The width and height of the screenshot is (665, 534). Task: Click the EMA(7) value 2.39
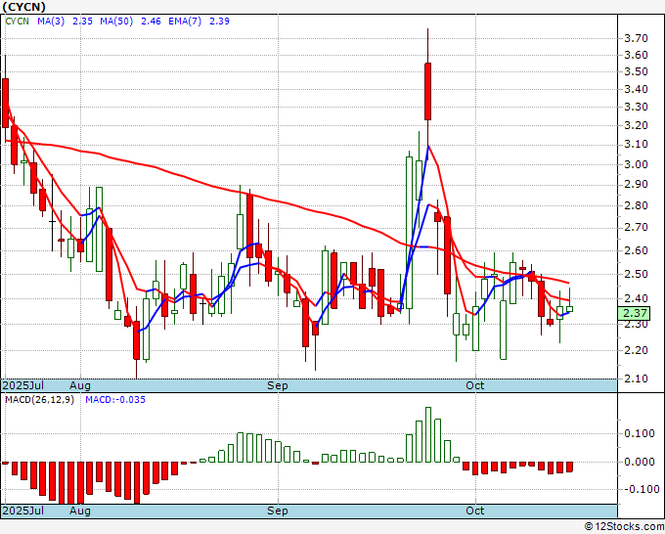pyautogui.click(x=220, y=22)
